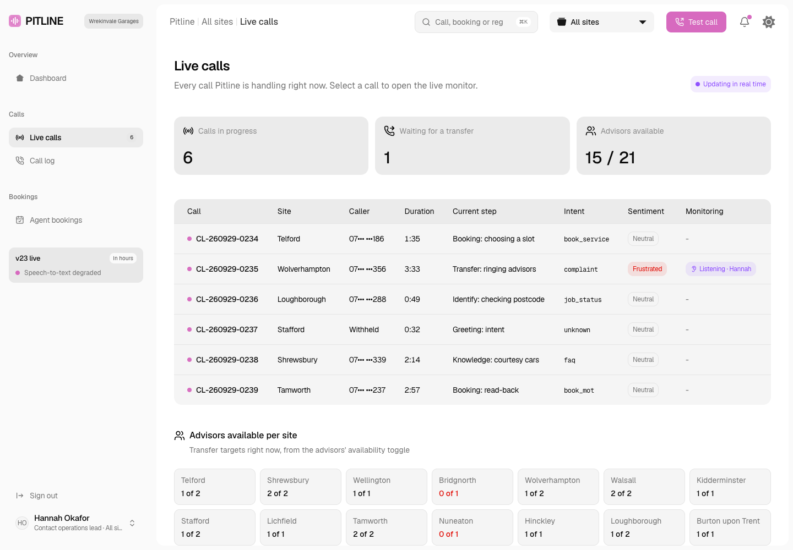
Task: Start a Test call
Action: tap(696, 22)
